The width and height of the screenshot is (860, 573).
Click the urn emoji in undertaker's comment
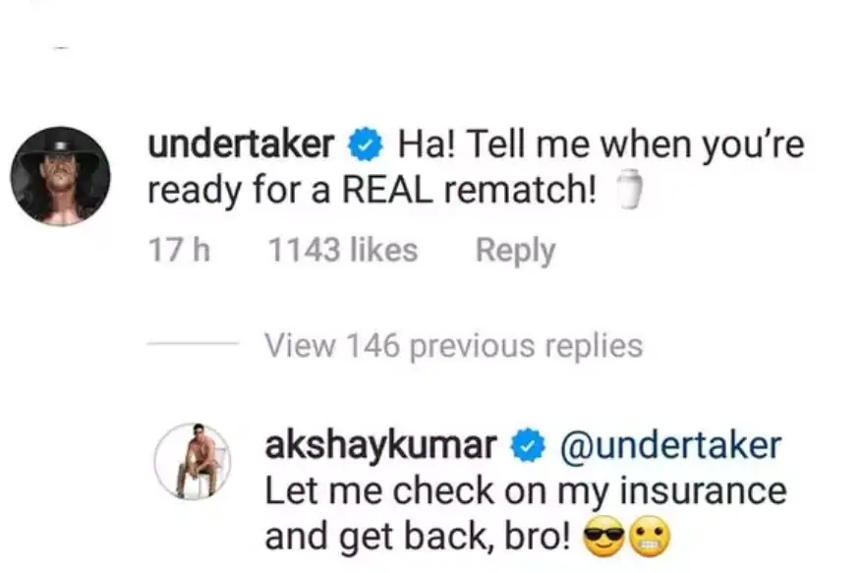coord(629,189)
